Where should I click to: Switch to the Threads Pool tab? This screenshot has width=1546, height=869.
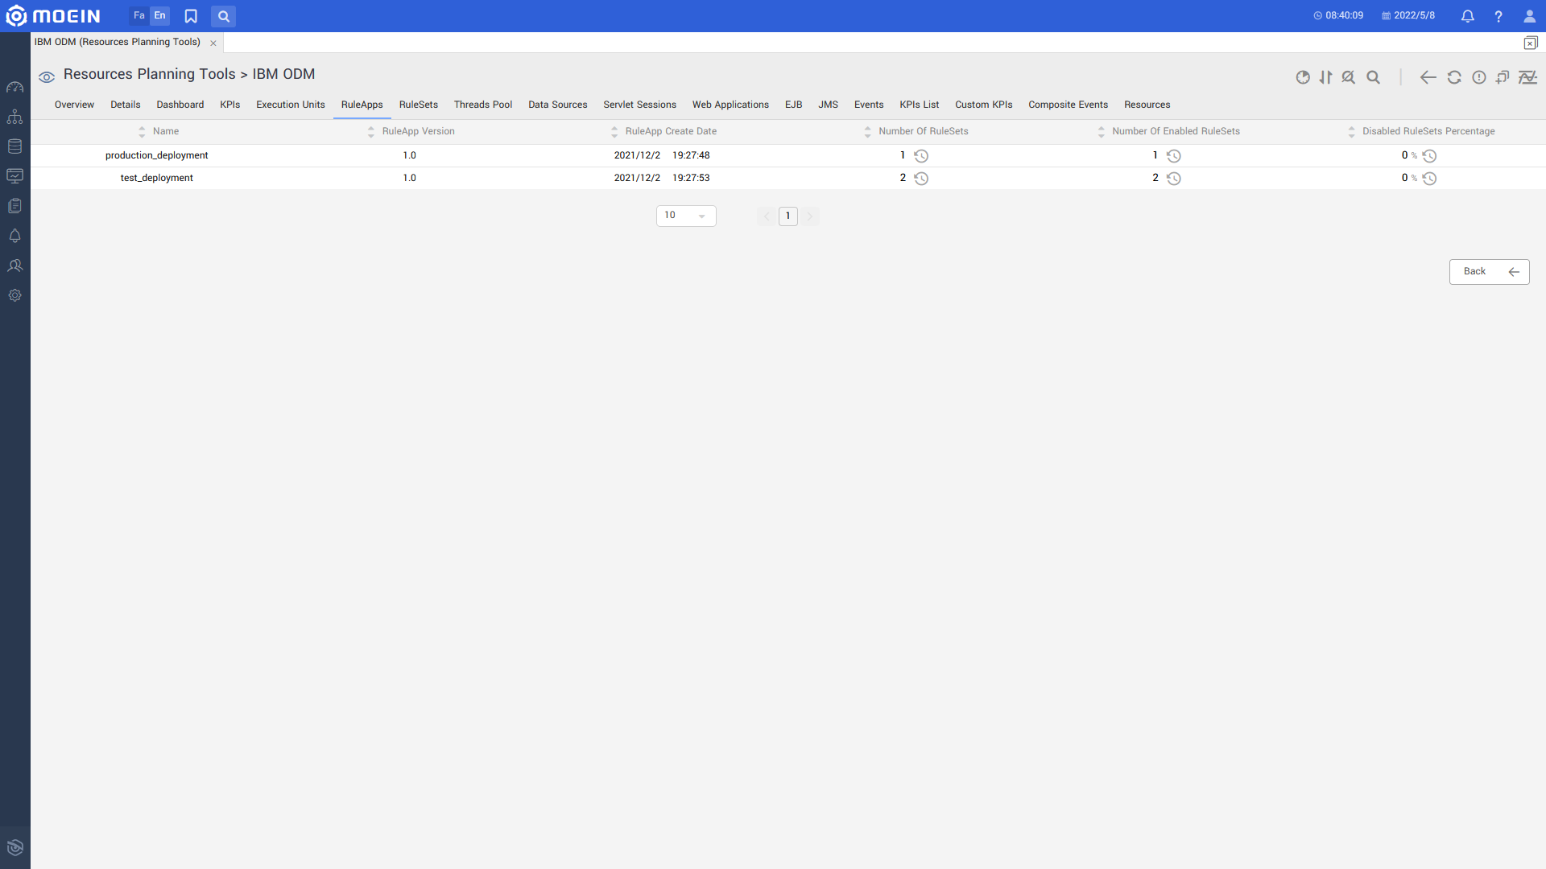pyautogui.click(x=482, y=105)
